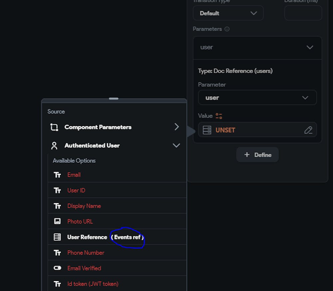Open the Transition Type dropdown showing Default
333x291 pixels.
(x=228, y=13)
